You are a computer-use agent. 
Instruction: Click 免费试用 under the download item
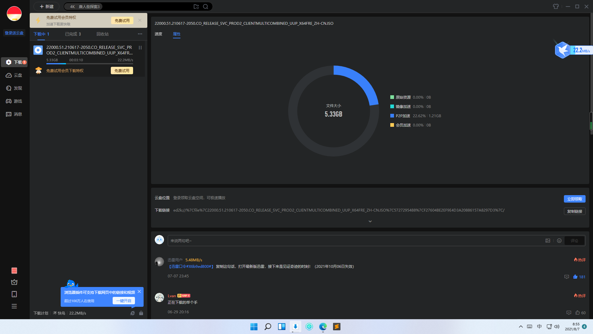(122, 71)
